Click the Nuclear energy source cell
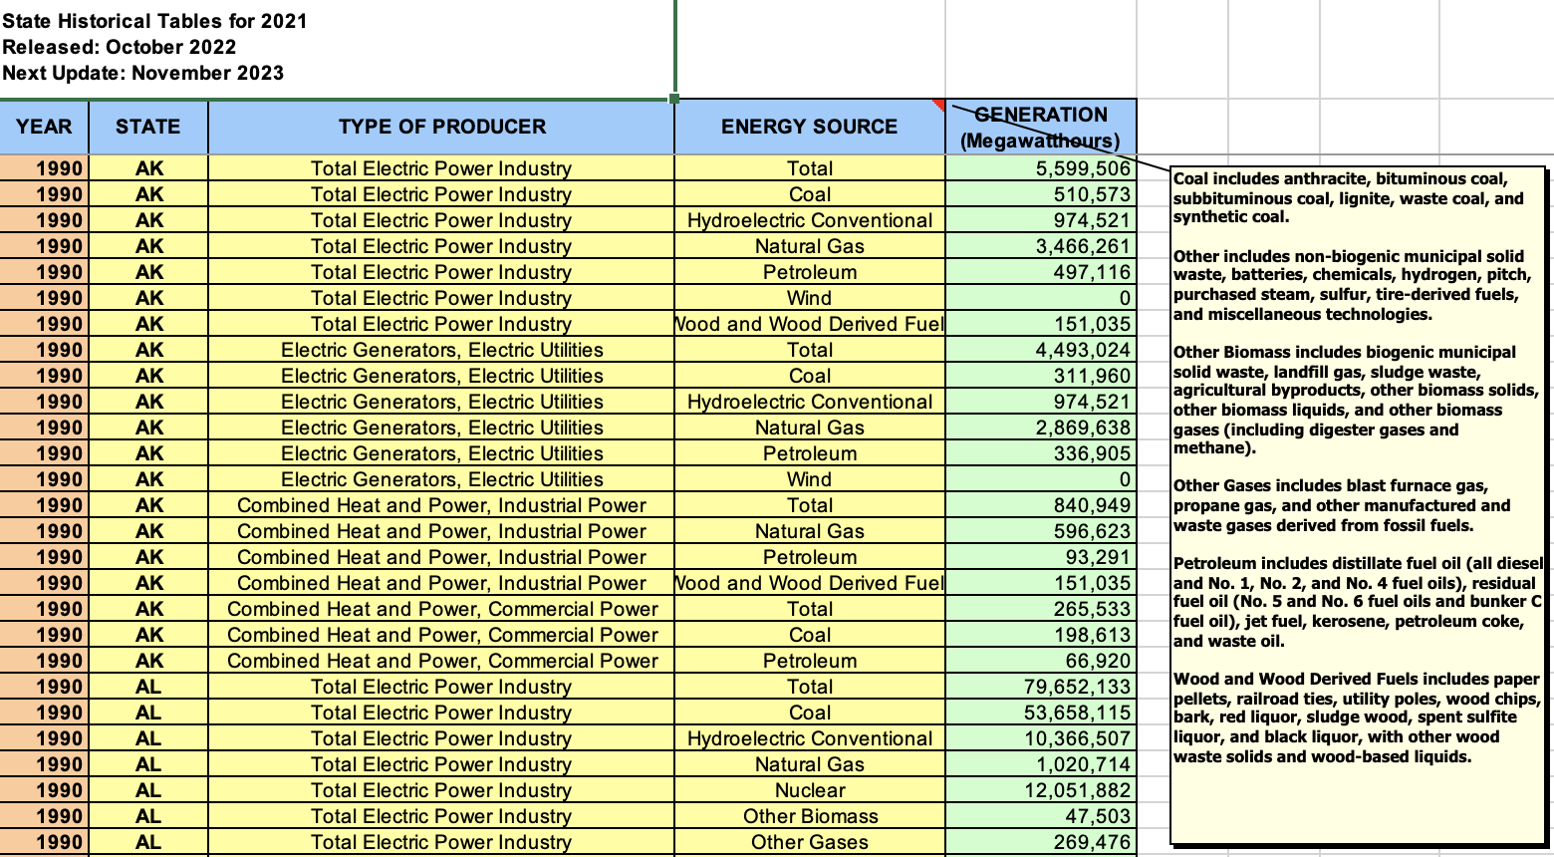1554x857 pixels. point(809,790)
